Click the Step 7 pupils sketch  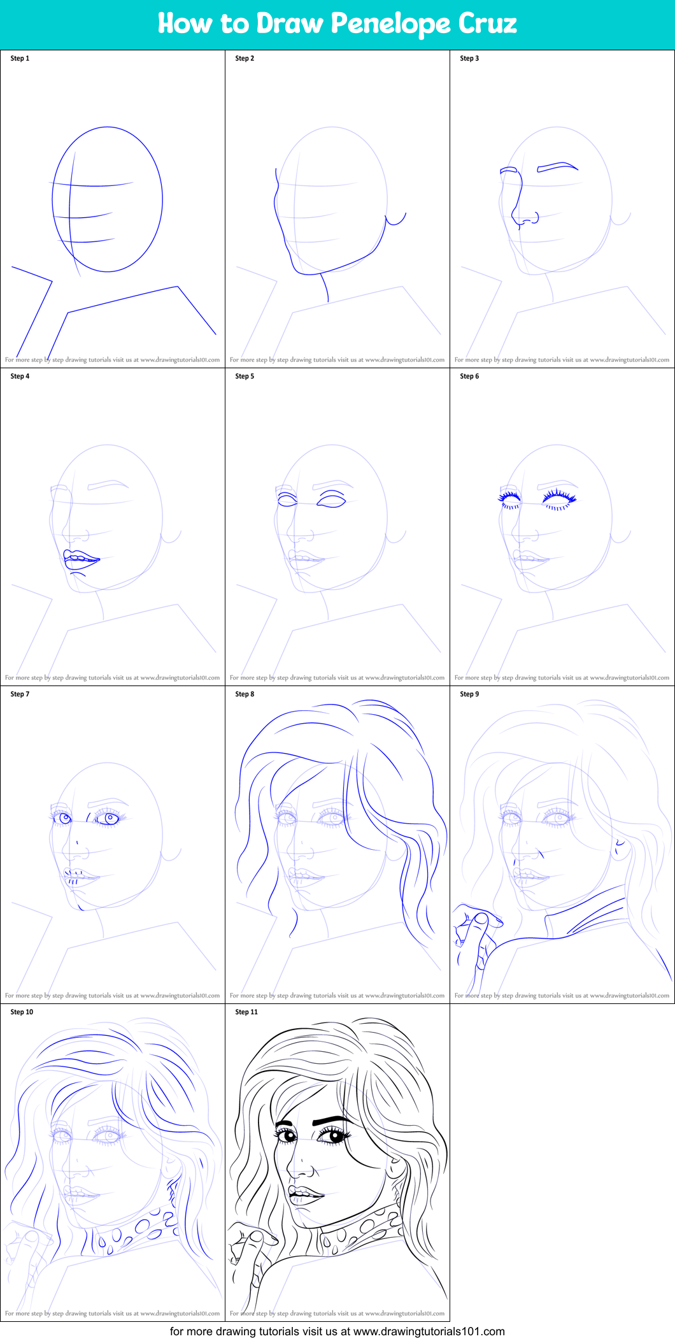click(x=113, y=846)
